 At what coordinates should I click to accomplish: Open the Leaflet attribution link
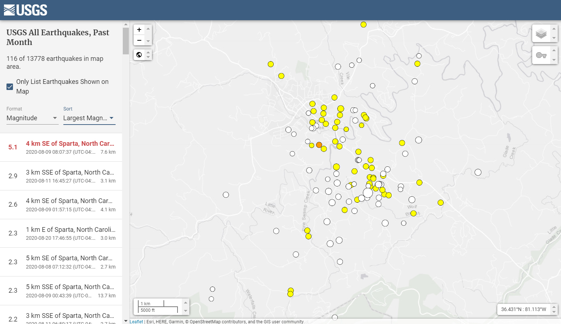click(136, 321)
